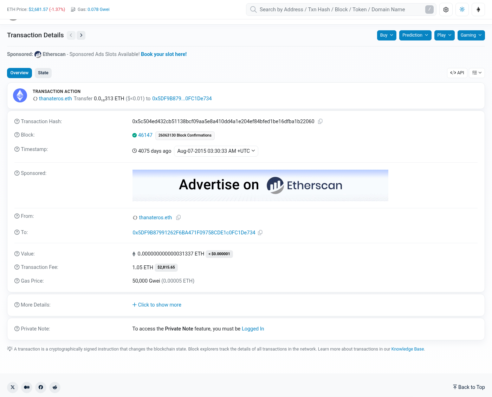Click the Ethereum network selector icon
Image resolution: width=492 pixels, height=397 pixels.
[x=478, y=10]
